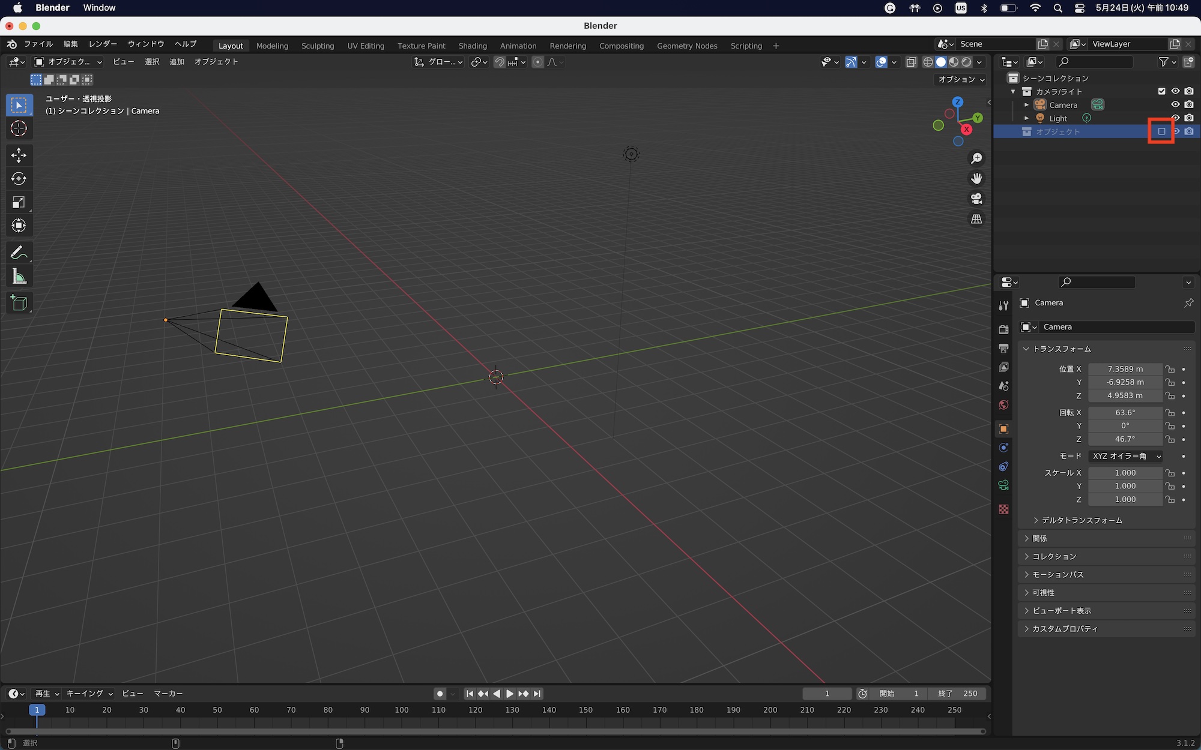Screen dimensions: 1201x750
Task: Open the Render properties tab icon
Action: [x=1003, y=329]
